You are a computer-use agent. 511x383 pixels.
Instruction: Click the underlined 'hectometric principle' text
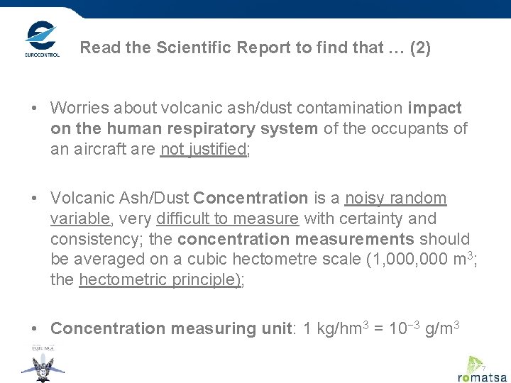pos(158,279)
